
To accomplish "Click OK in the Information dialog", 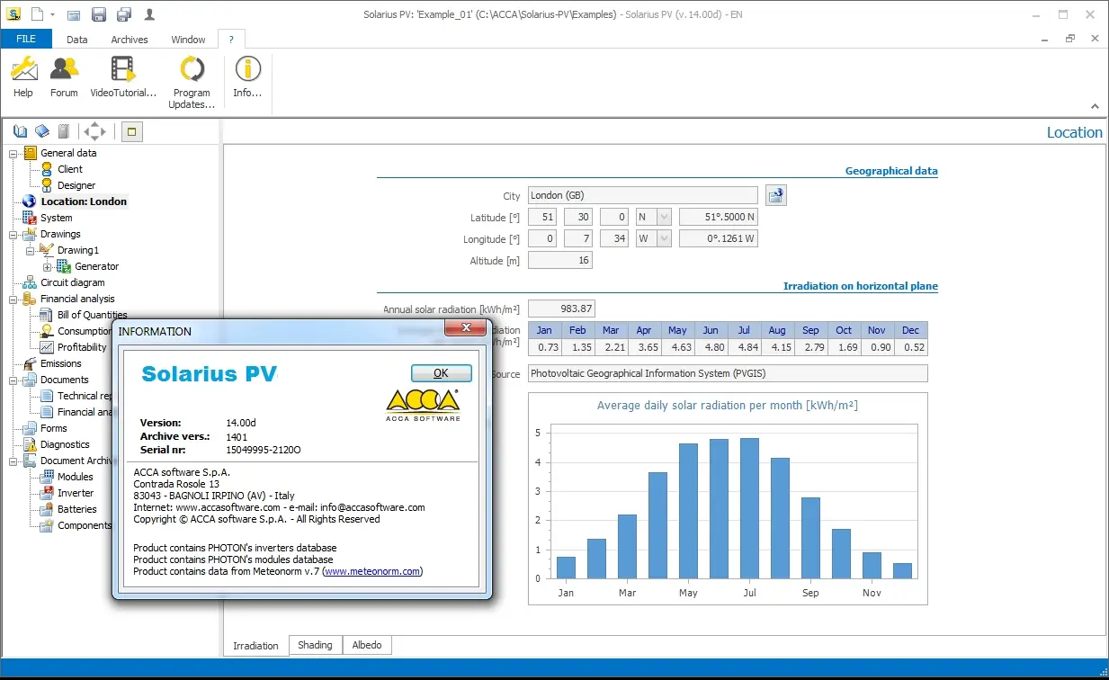I will pos(441,373).
